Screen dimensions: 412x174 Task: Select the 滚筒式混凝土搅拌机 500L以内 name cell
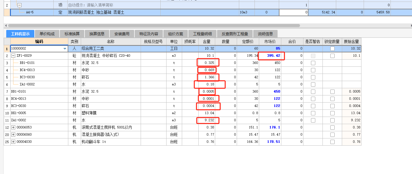111,128
